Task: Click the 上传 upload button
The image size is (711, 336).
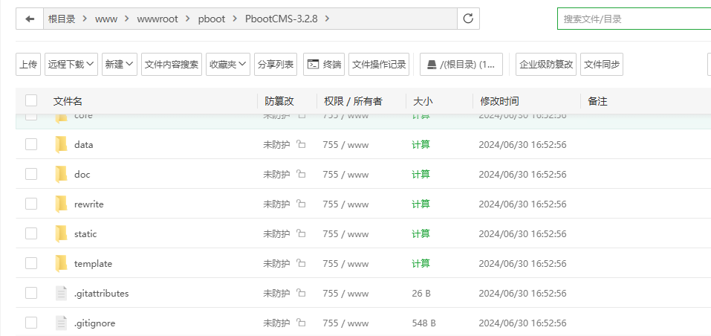Action: [28, 65]
